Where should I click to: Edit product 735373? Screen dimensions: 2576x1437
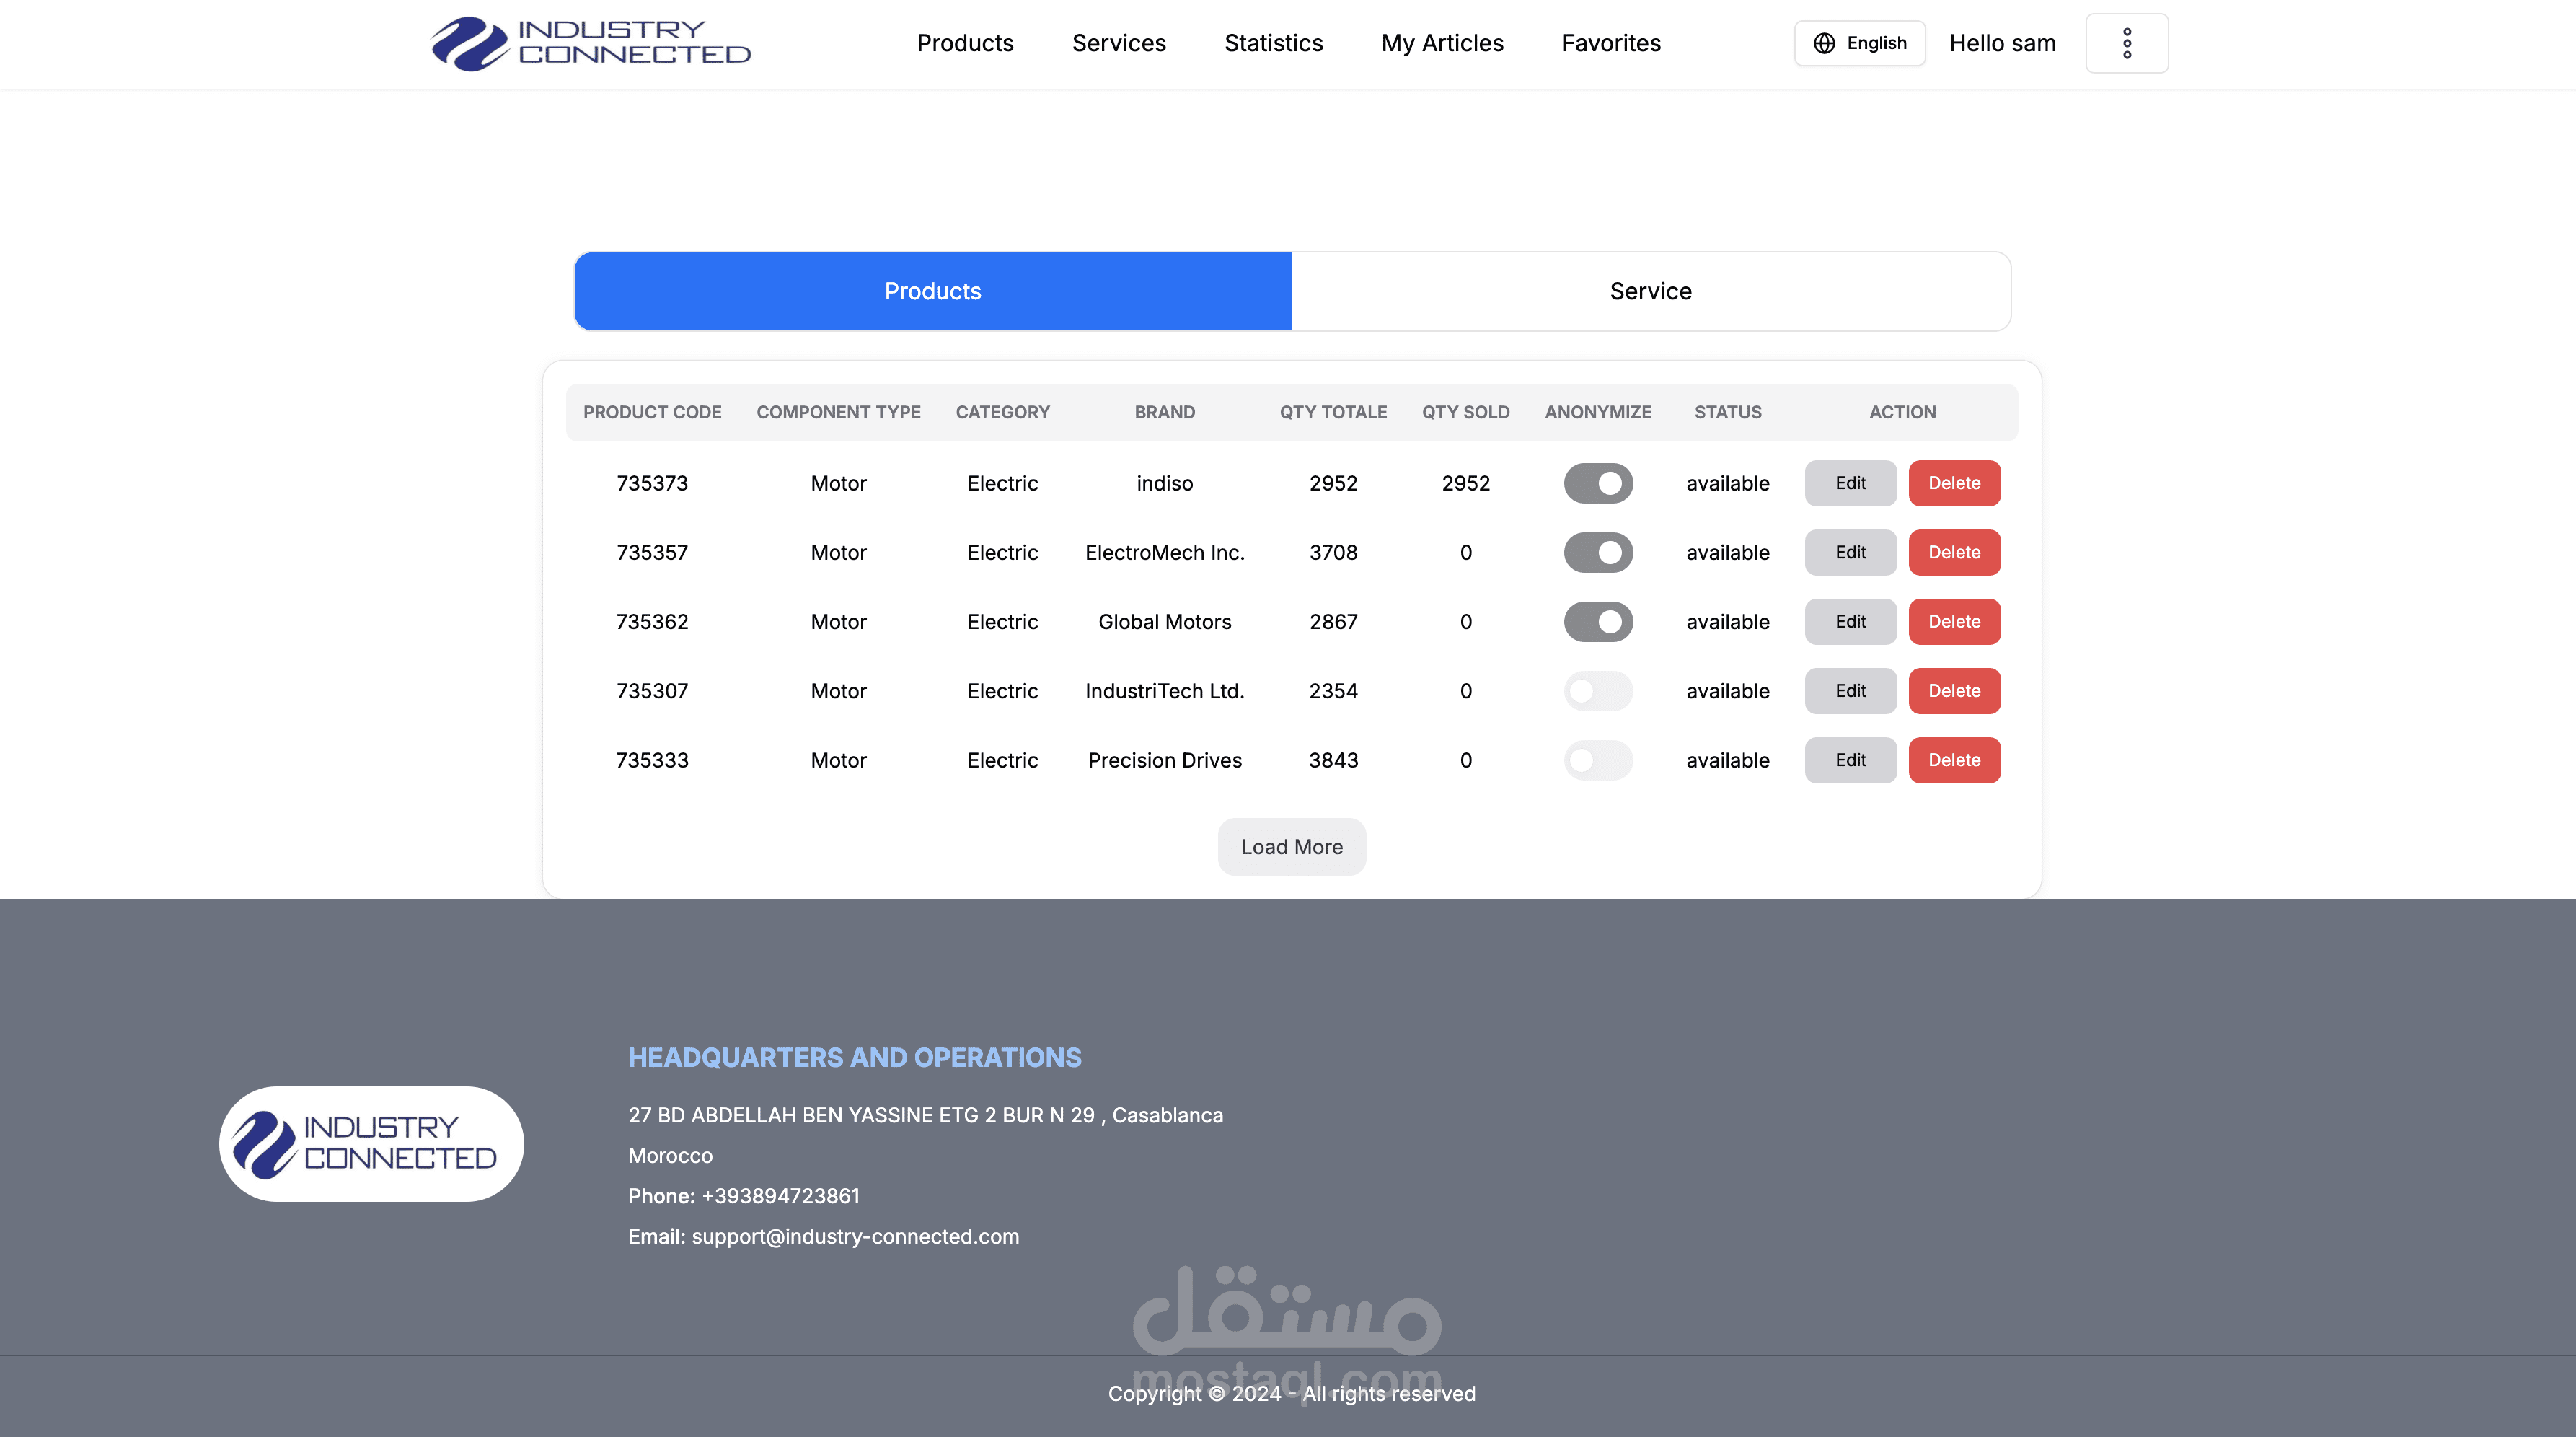(x=1850, y=483)
